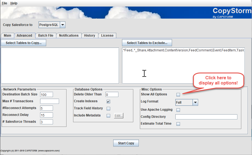Click the Database Options group title
252x155 pixels.
coord(88,89)
